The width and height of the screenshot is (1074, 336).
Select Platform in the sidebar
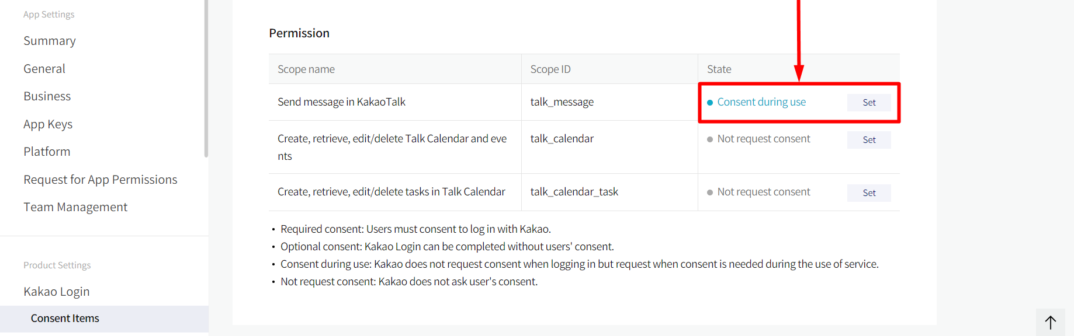point(47,152)
